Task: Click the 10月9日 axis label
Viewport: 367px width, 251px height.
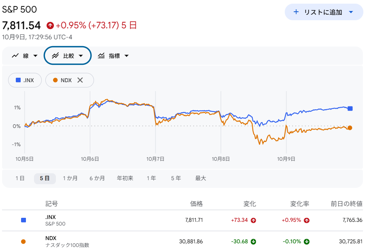Action: tap(286, 159)
